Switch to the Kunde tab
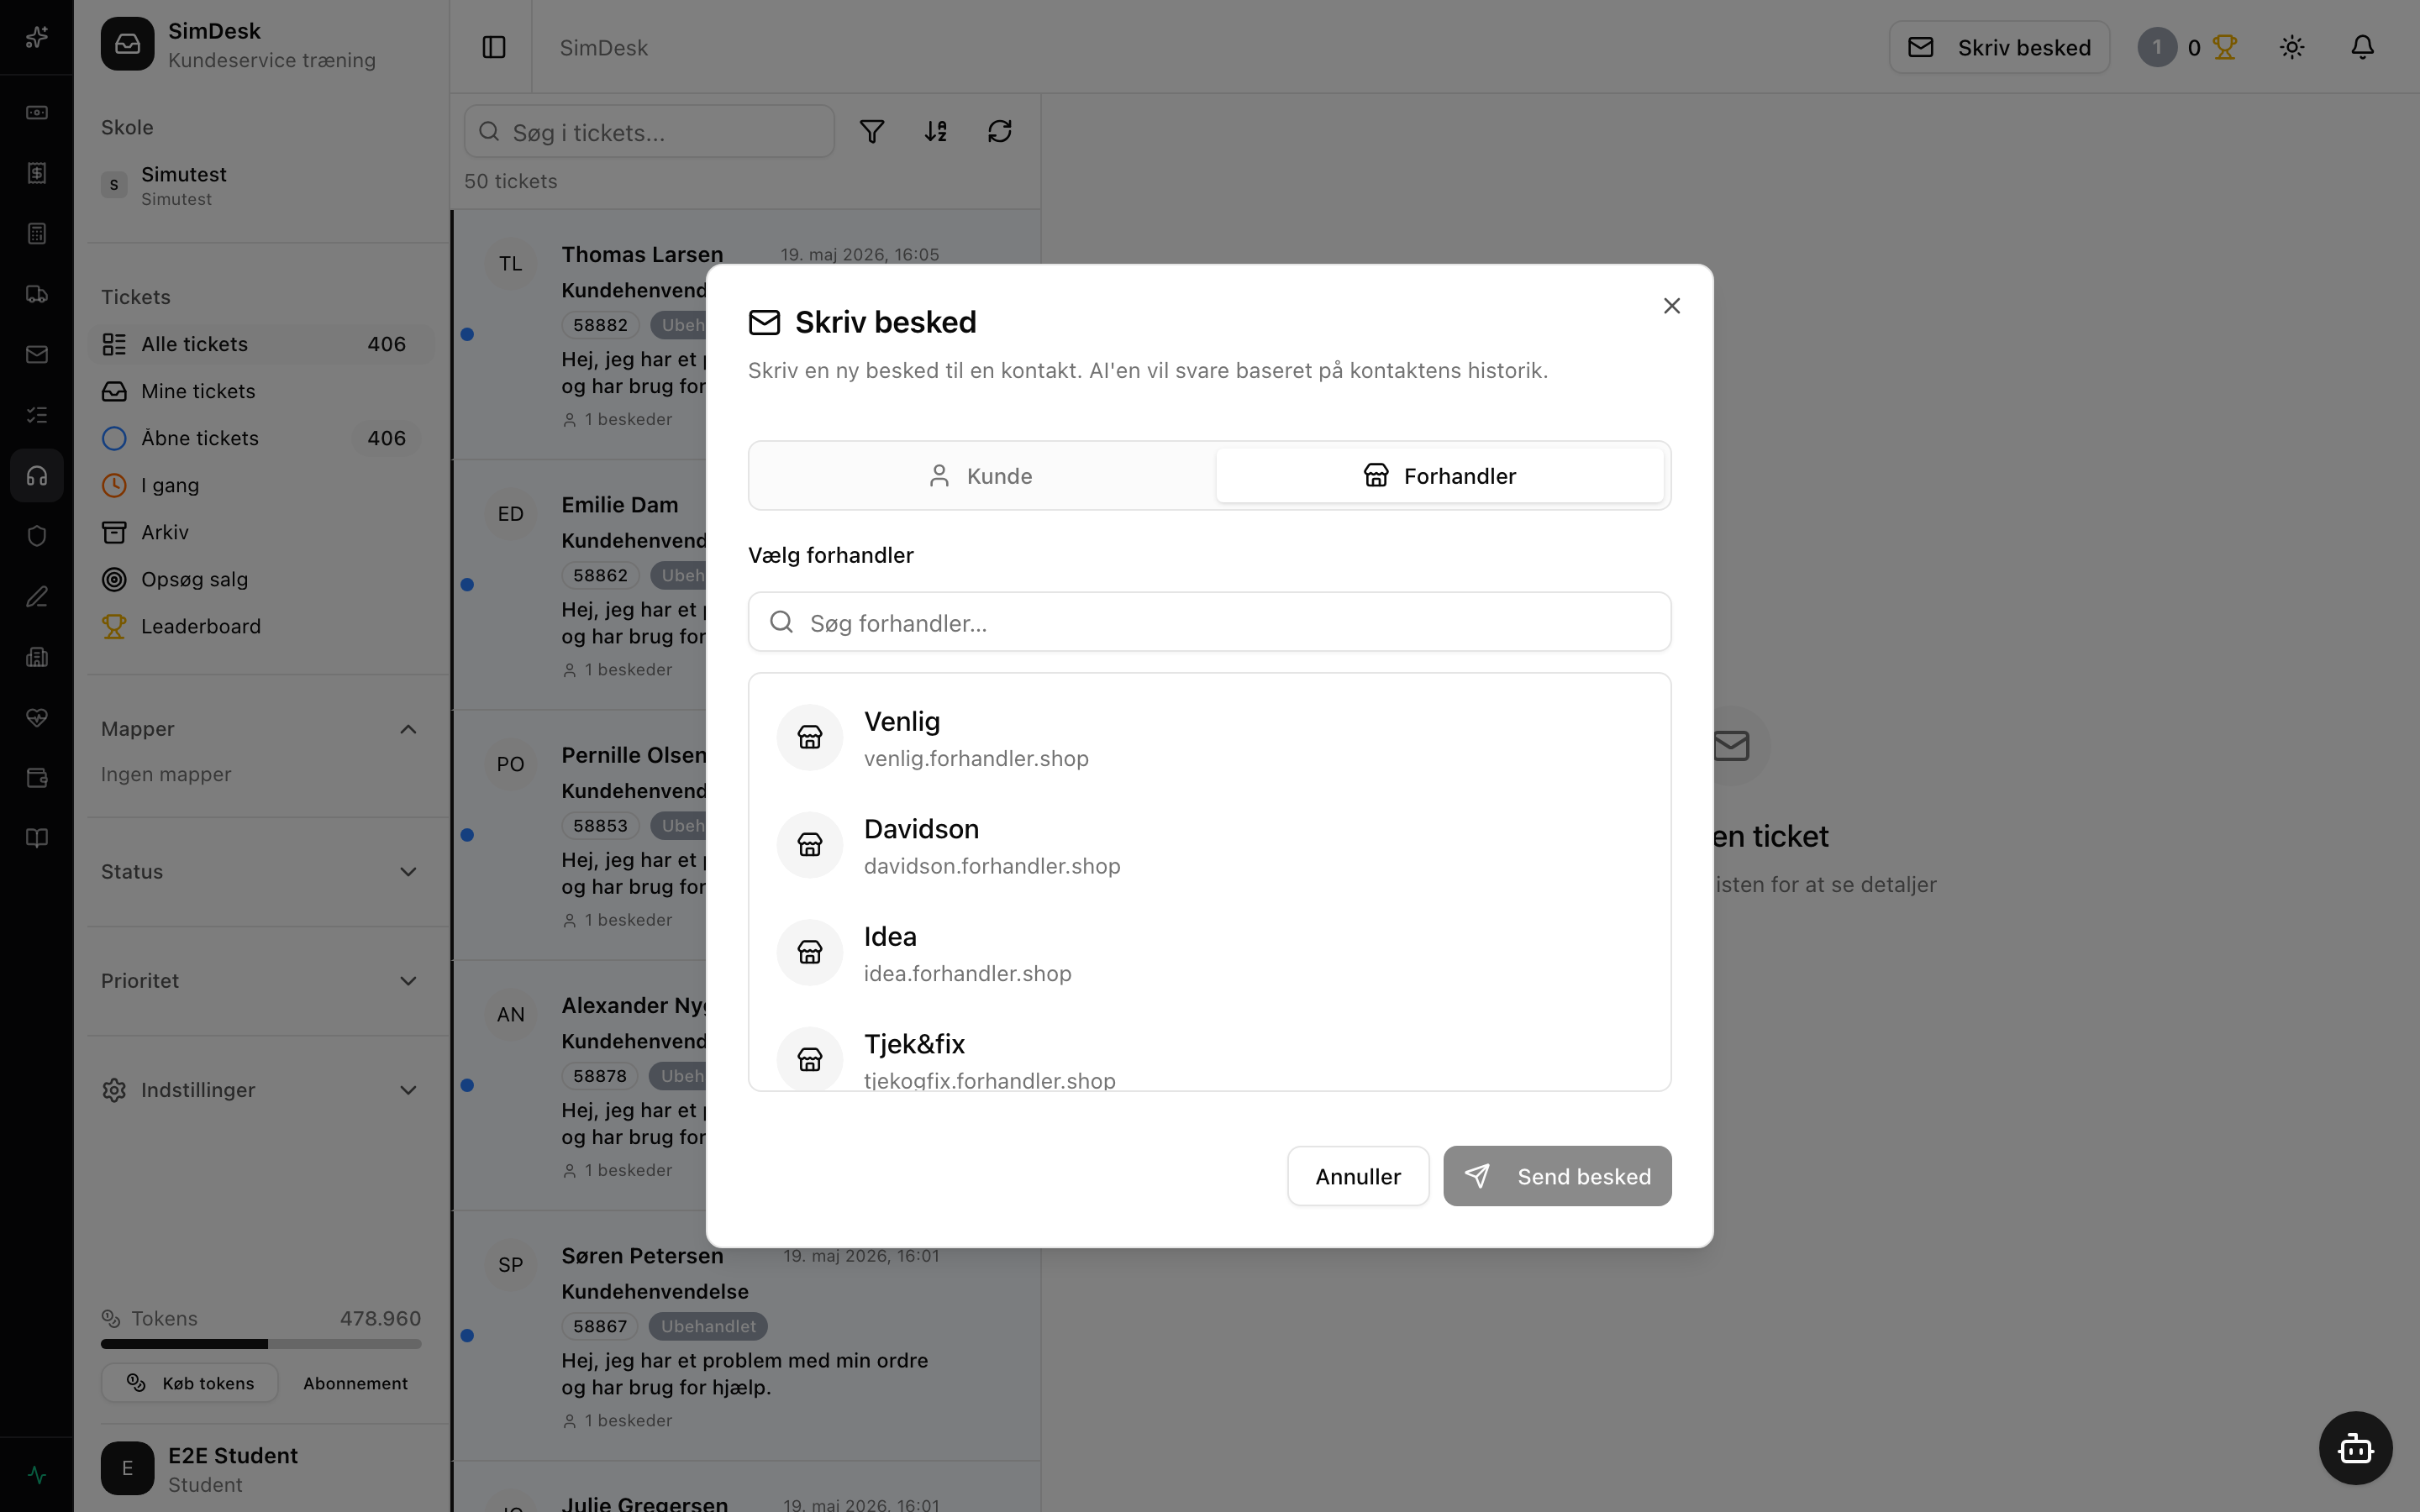 (x=981, y=476)
